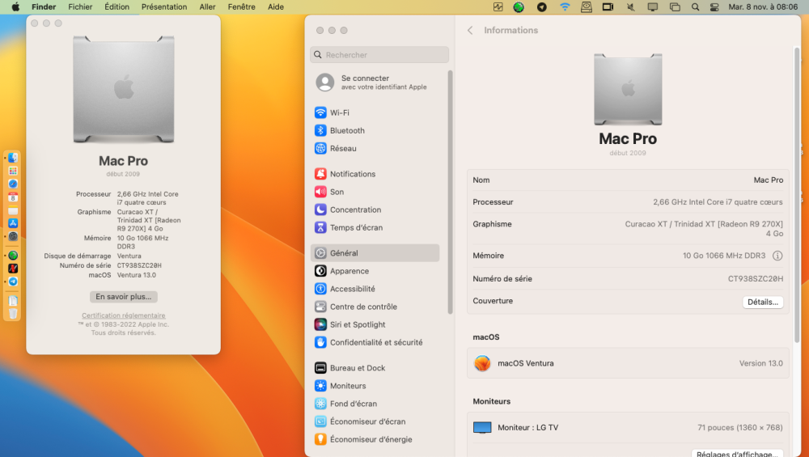
Task: Click the muted volume icon in menu bar
Action: tap(630, 6)
